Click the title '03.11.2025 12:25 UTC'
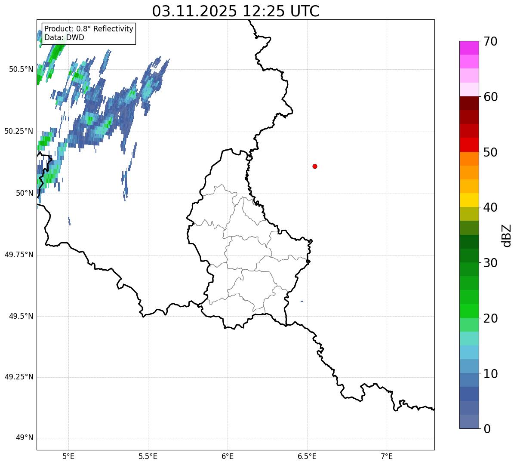The width and height of the screenshot is (517, 465). (236, 11)
